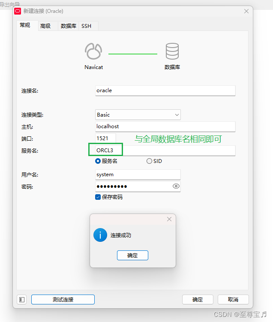Click the 连接名 field containing oracle
The image size is (273, 322).
pyautogui.click(x=165, y=90)
